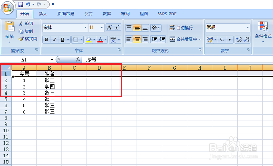Click the fx insert function button
This screenshot has width=273, height=166.
pos(78,60)
